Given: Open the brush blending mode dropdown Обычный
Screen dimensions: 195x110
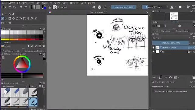Looking at the screenshot, I should 74,7.
